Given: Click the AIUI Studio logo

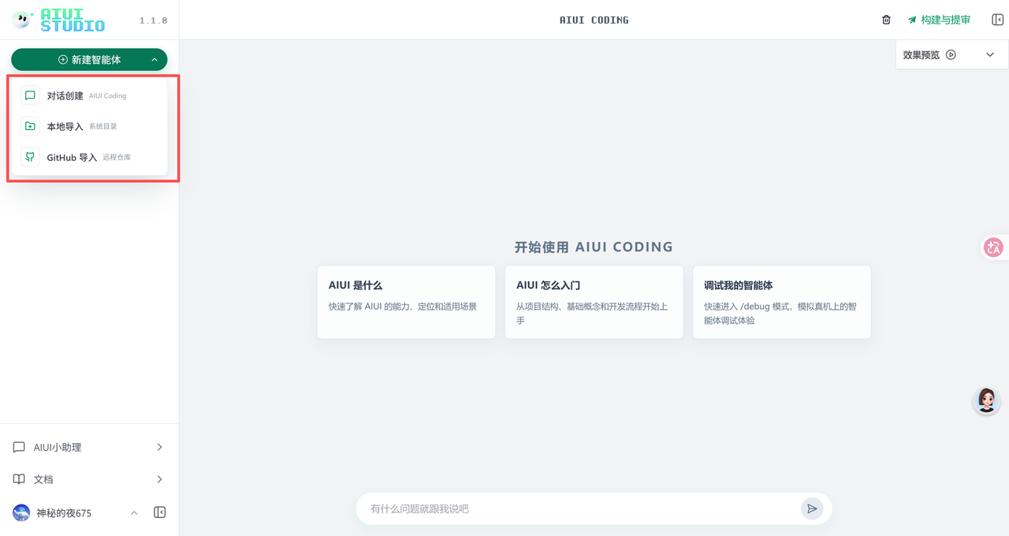Looking at the screenshot, I should pos(58,20).
